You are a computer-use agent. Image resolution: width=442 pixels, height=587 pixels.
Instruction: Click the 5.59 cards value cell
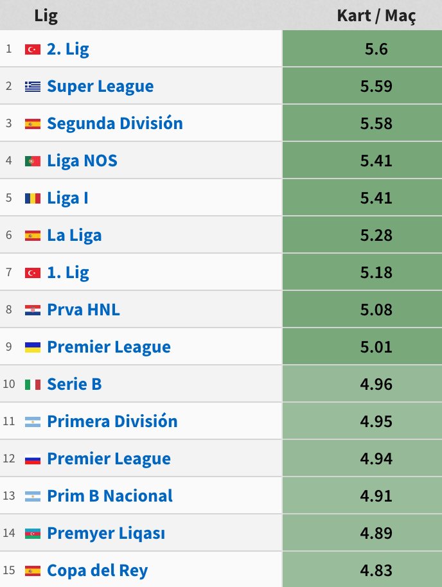pos(362,86)
